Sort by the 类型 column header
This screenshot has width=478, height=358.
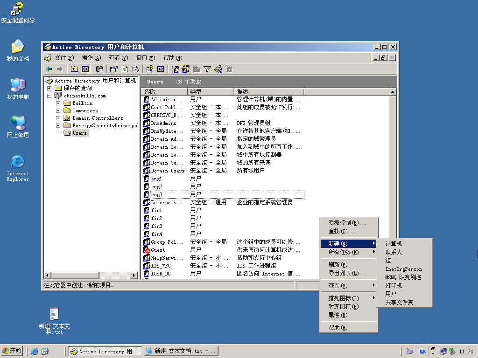[211, 92]
